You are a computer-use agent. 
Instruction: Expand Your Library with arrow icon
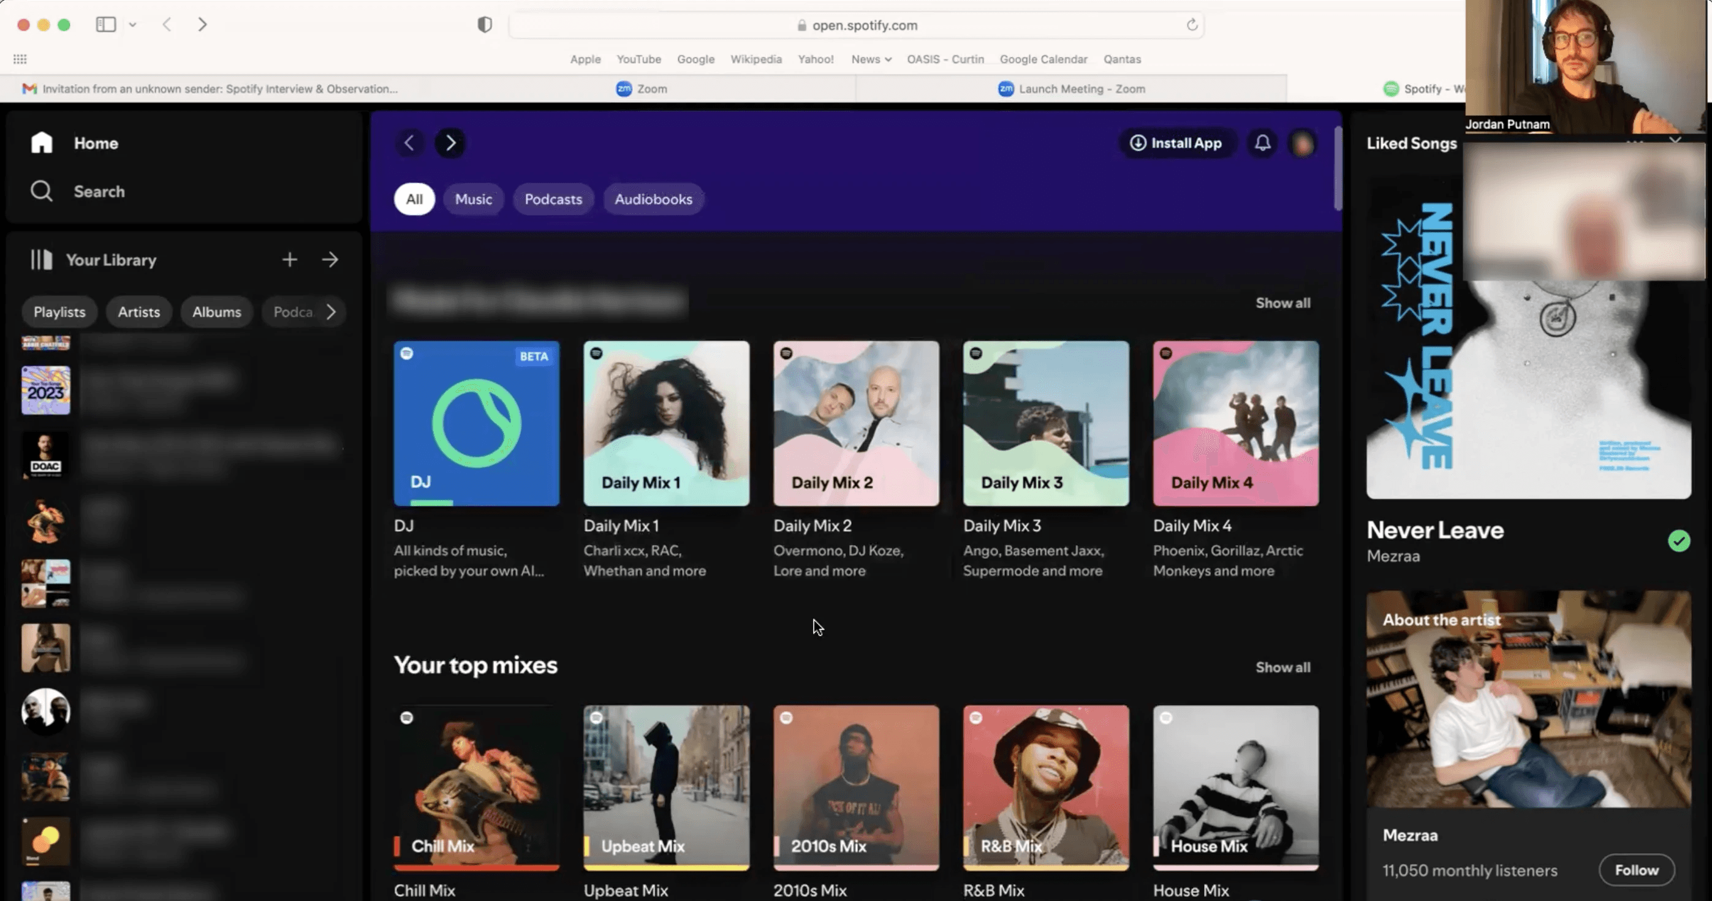click(330, 260)
